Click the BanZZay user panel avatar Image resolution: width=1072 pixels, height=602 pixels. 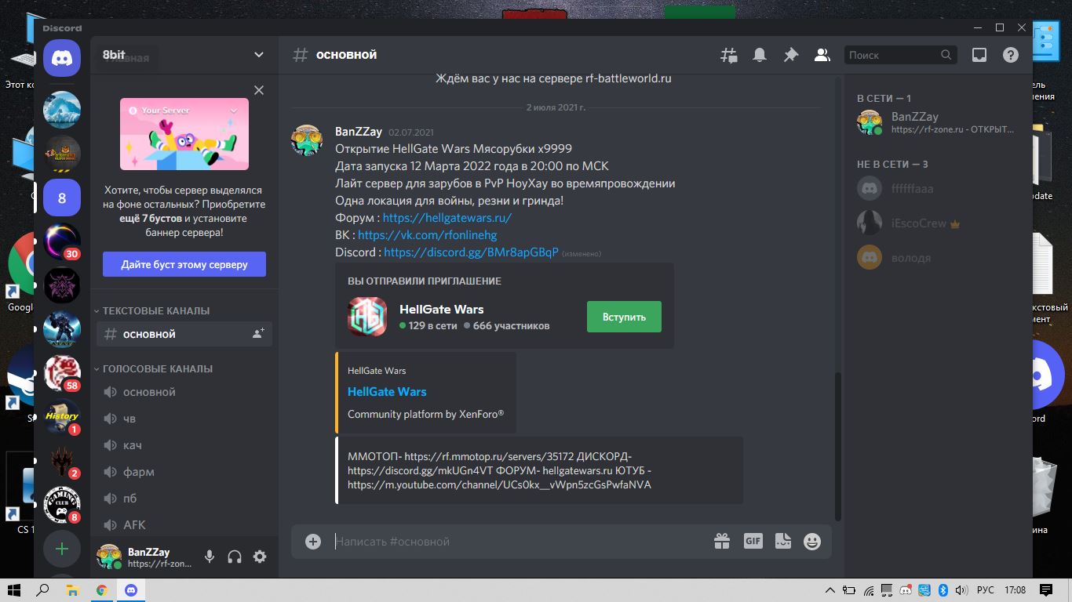[x=109, y=557]
